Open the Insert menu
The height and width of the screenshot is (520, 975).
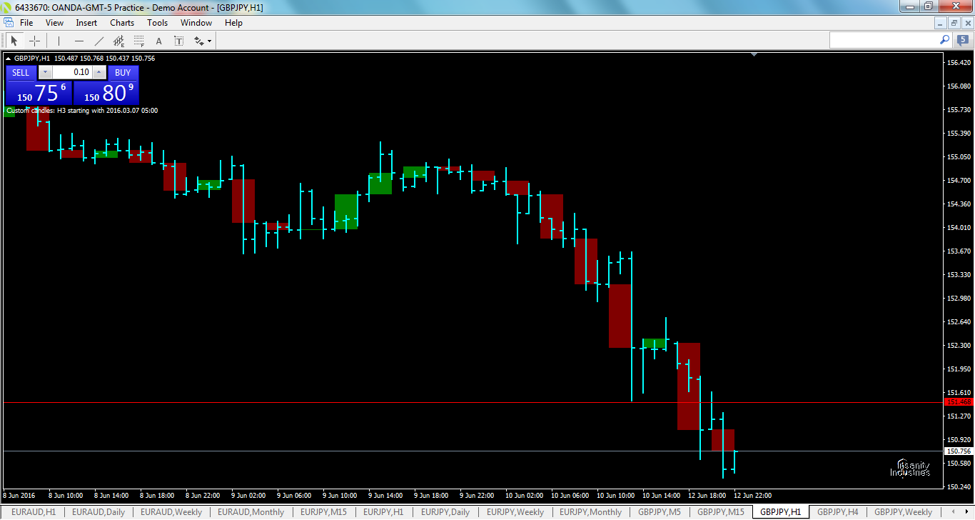(x=86, y=23)
